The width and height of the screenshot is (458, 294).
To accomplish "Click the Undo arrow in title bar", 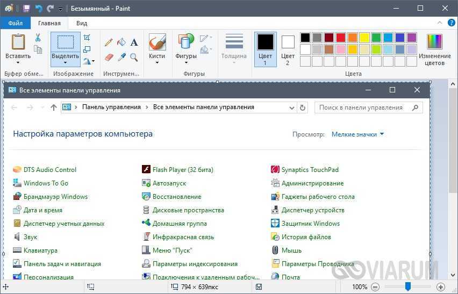I will [39, 9].
